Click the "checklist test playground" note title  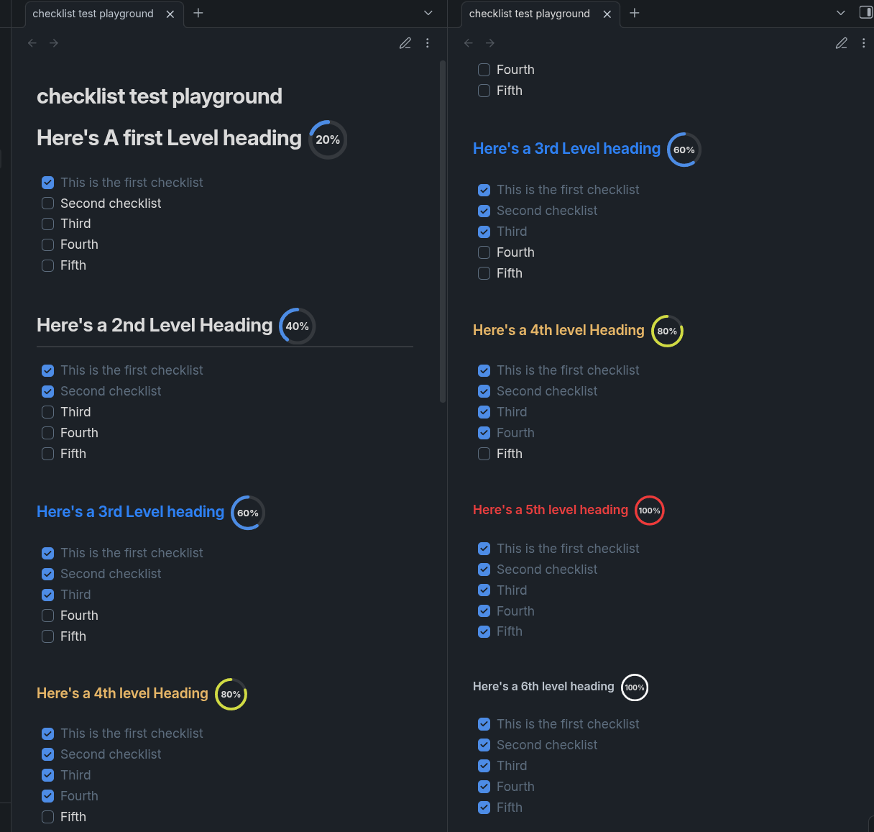pos(160,96)
